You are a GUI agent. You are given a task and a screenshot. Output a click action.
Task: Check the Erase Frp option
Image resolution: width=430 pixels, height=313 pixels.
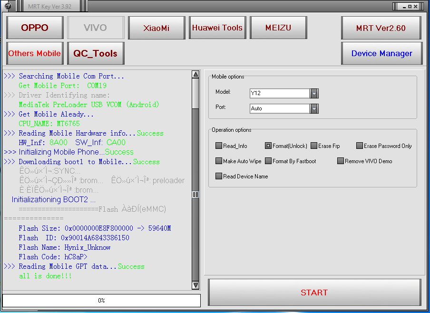[x=314, y=146]
